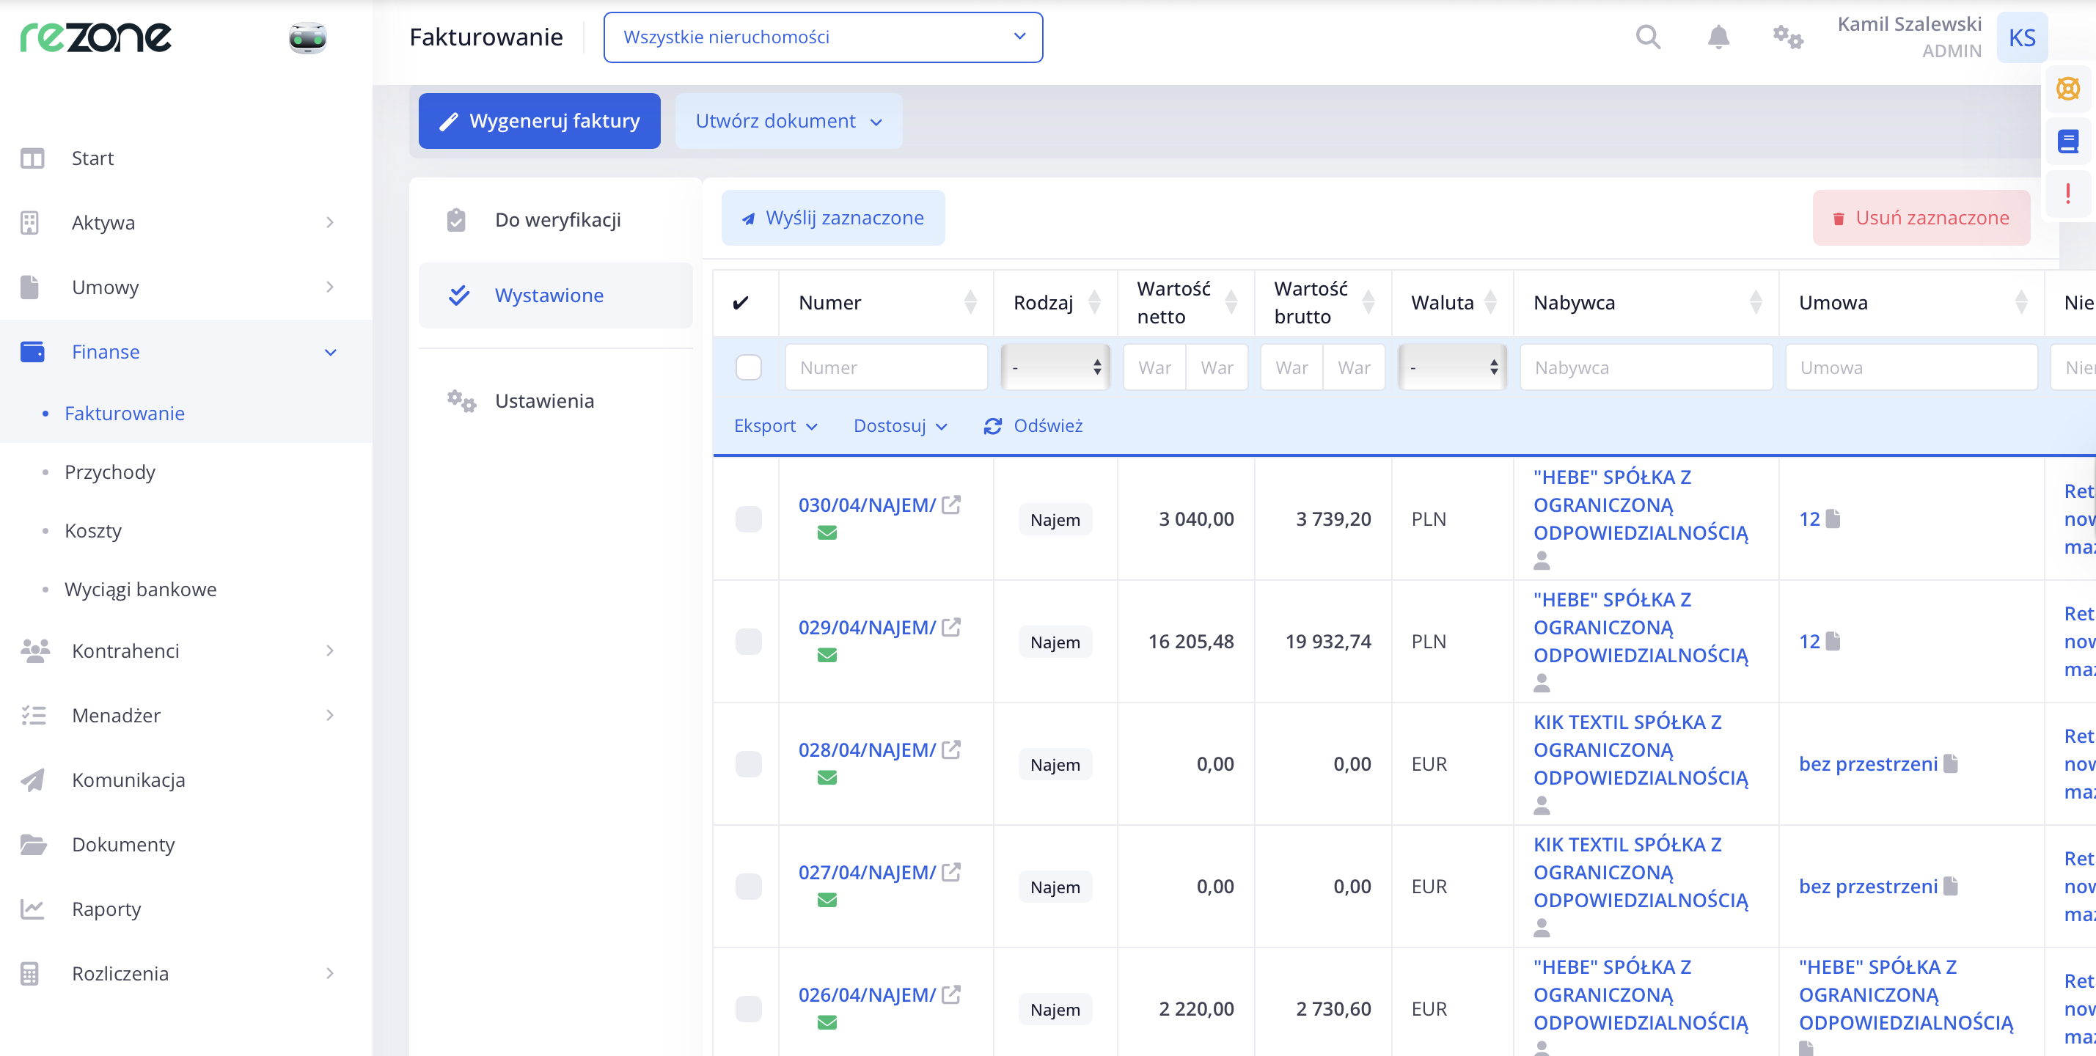This screenshot has width=2096, height=1056.
Task: Open the search magnifier icon
Action: pyautogui.click(x=1648, y=37)
